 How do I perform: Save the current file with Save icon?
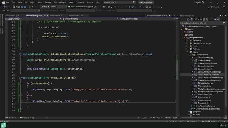click(x=22, y=7)
